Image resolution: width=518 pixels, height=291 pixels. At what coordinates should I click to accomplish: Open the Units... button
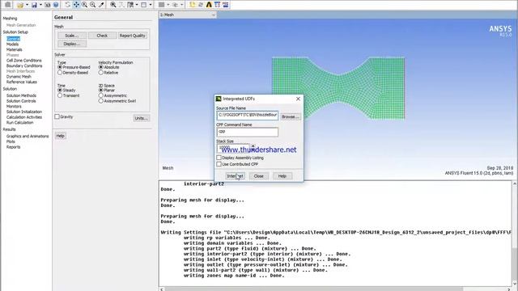coord(142,118)
